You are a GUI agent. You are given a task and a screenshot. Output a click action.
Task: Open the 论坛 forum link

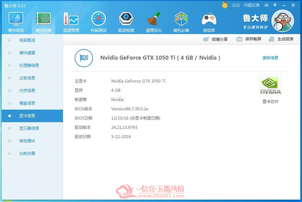point(236,5)
